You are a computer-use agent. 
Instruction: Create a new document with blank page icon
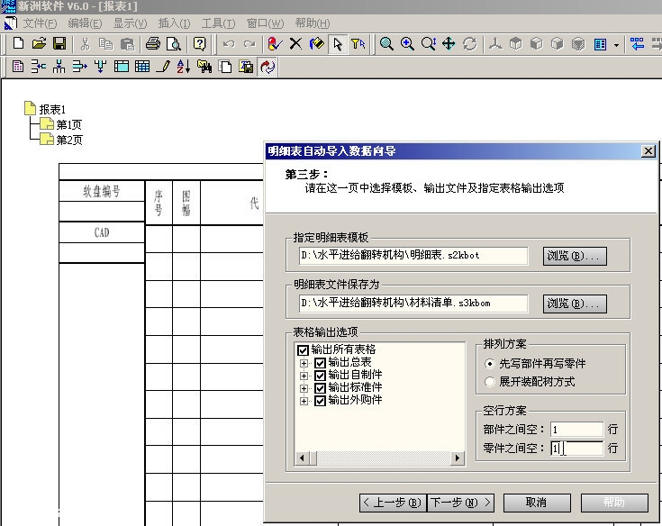tap(18, 43)
